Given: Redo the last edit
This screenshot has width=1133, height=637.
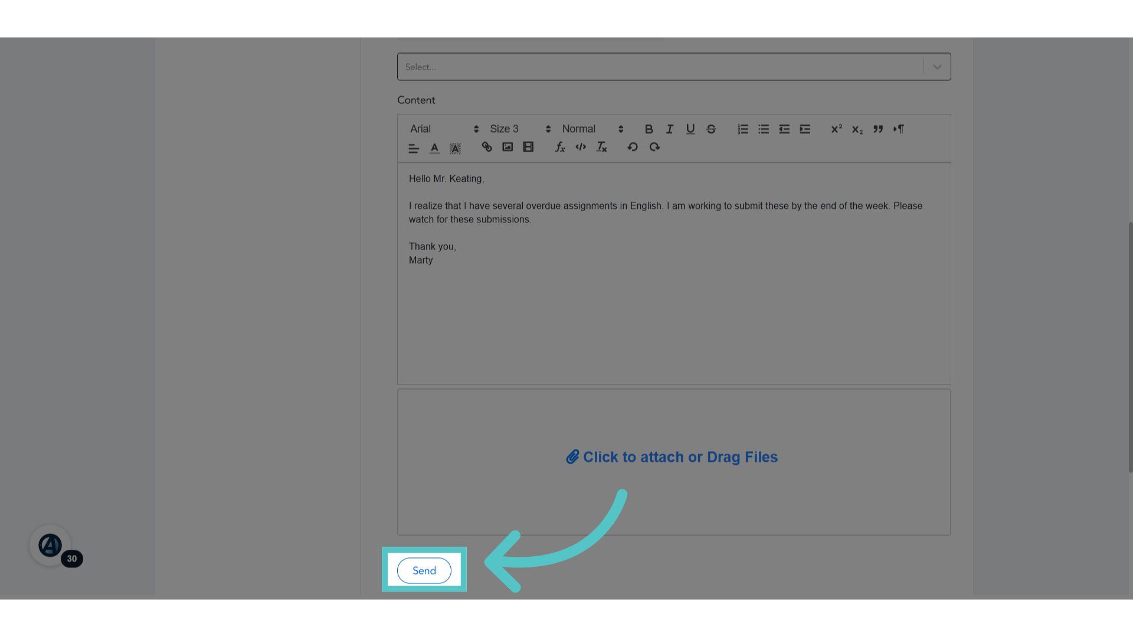Looking at the screenshot, I should point(654,147).
